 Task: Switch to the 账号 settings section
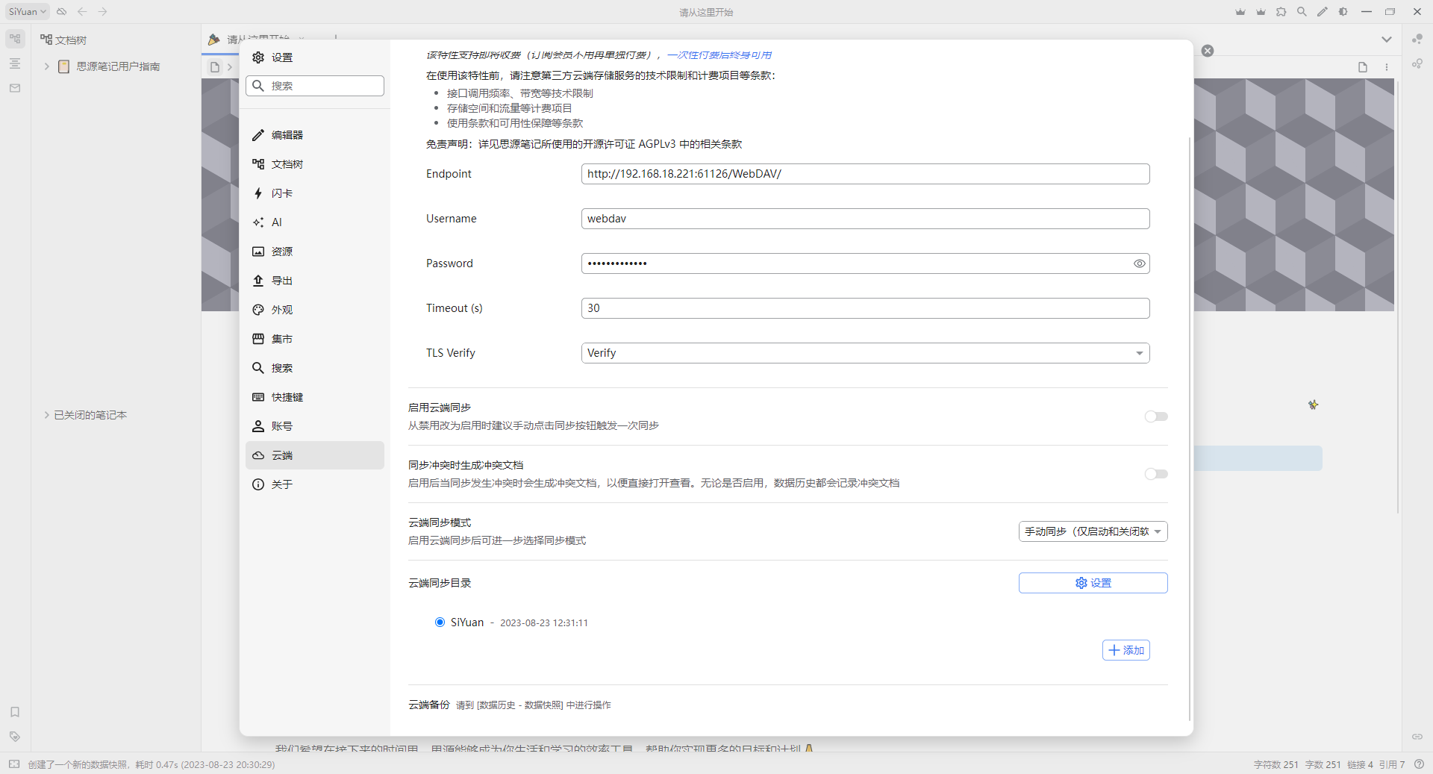(314, 426)
